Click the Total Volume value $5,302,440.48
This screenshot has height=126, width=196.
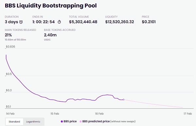pyautogui.click(x=83, y=22)
